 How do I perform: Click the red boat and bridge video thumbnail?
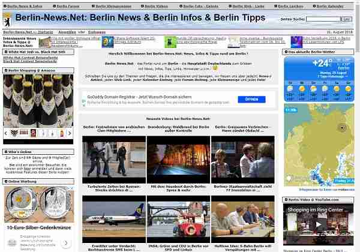[x=178, y=219]
